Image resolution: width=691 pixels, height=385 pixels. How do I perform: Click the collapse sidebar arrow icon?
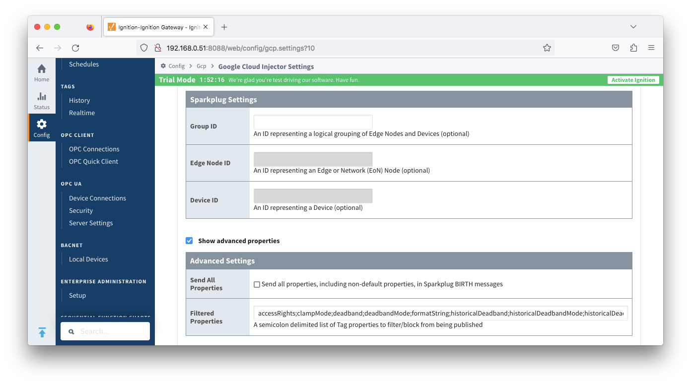pyautogui.click(x=42, y=332)
